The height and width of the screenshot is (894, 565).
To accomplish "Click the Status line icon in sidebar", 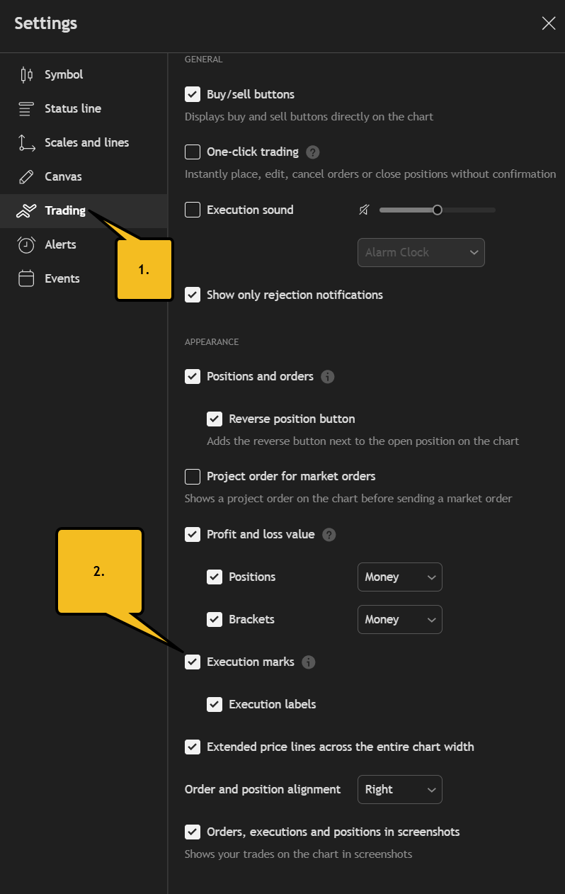I will [26, 108].
